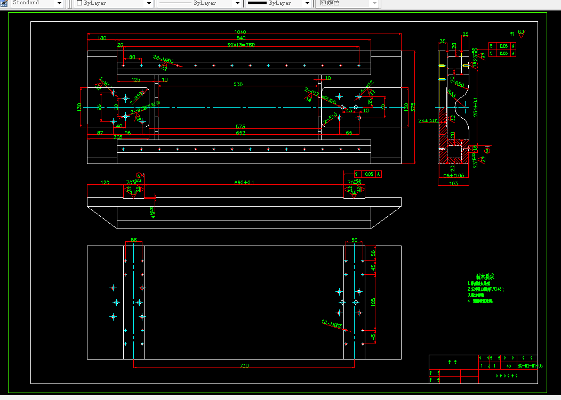Open the ByLayer lineweight dropdown arrow
Image resolution: width=561 pixels, height=400 pixels.
tap(307, 3)
